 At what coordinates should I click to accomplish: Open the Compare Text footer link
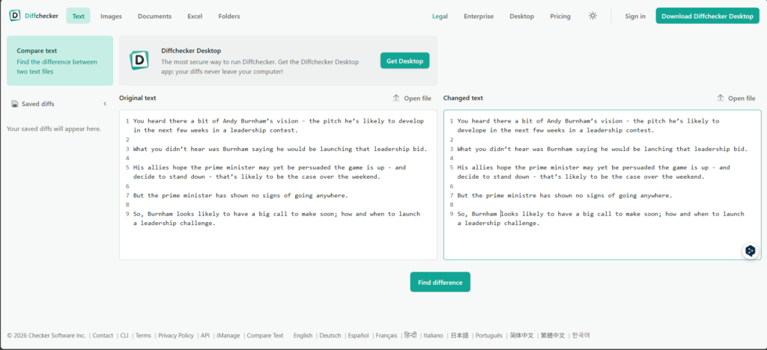pos(265,335)
